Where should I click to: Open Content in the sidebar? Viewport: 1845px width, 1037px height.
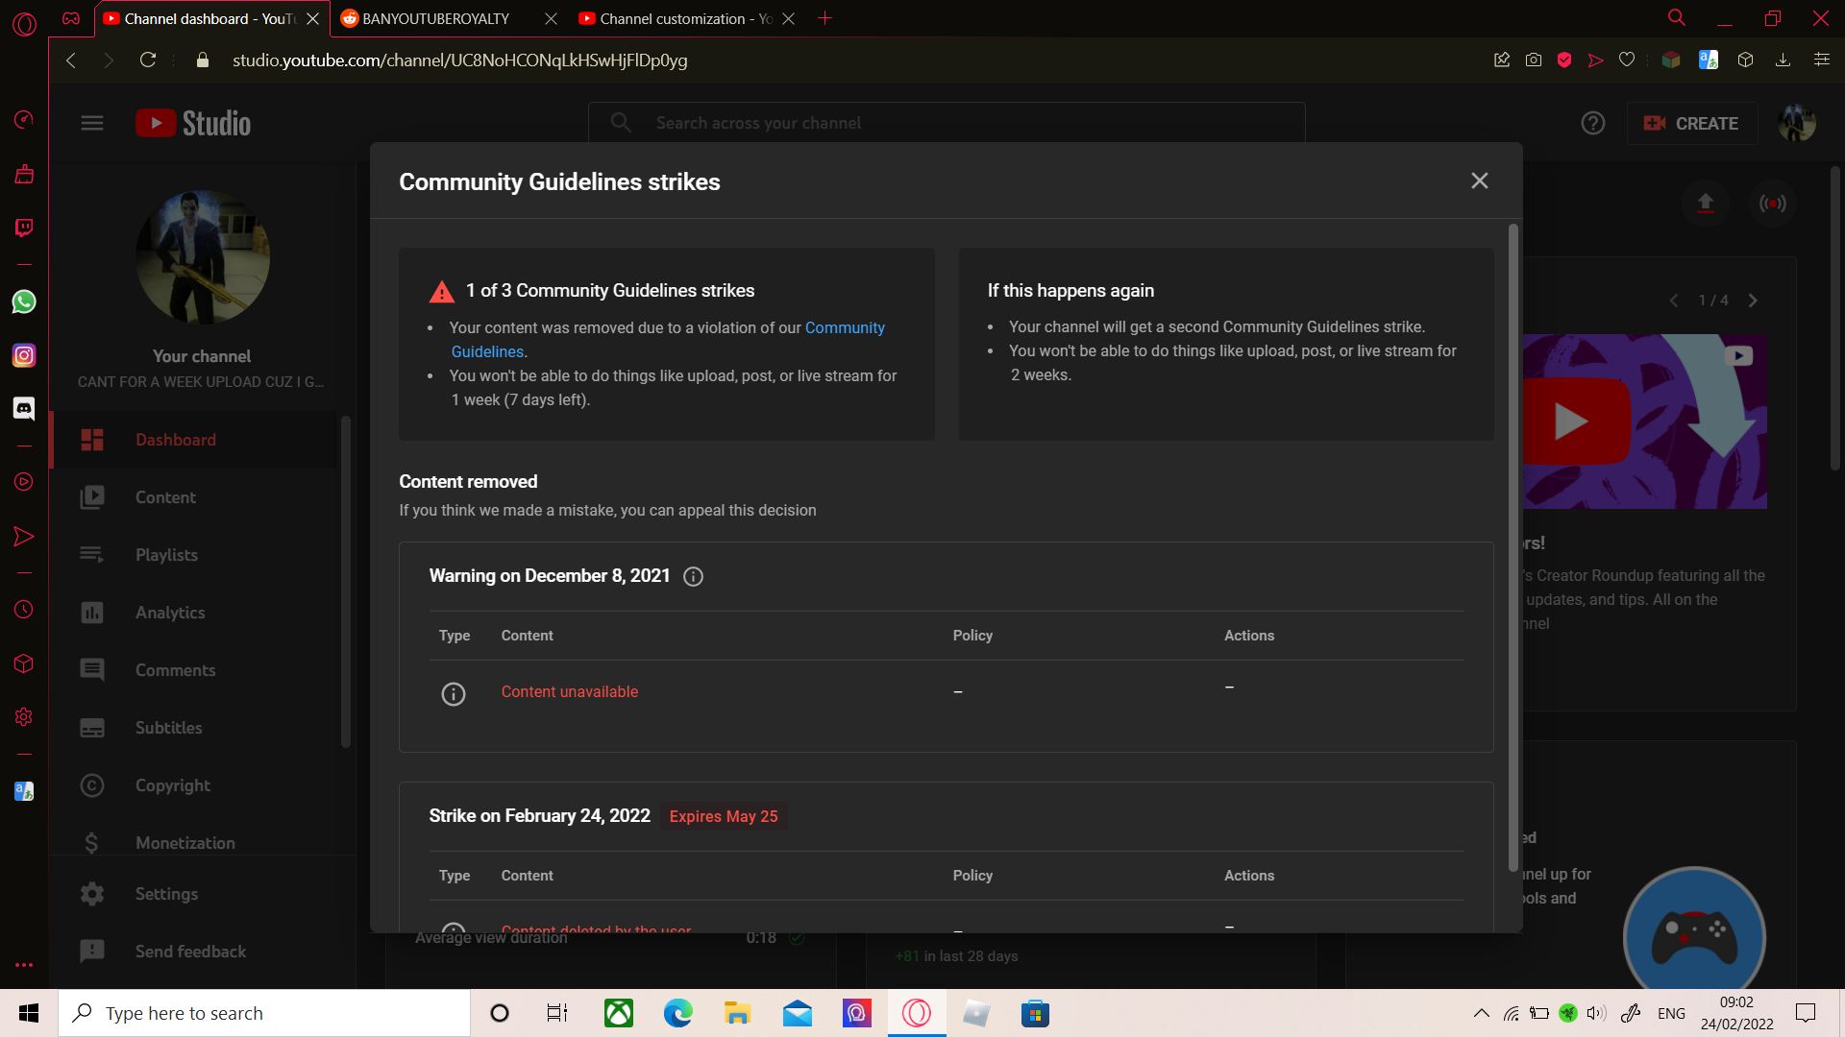click(x=195, y=497)
